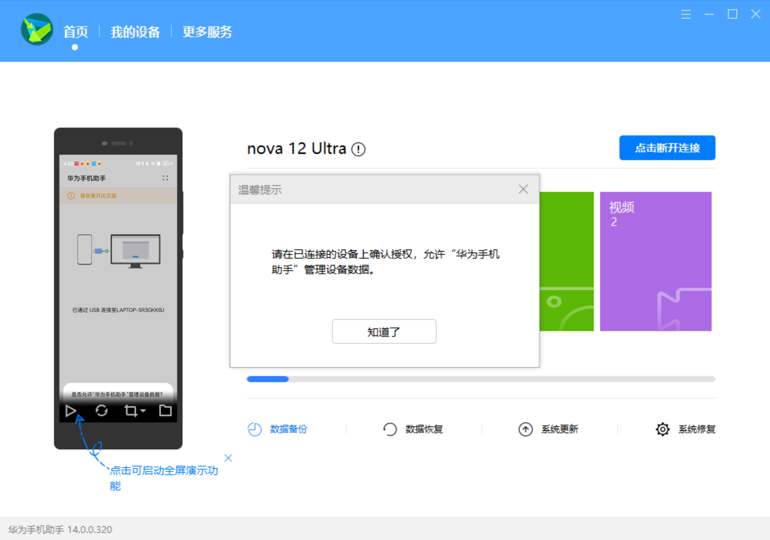The image size is (770, 540).
Task: Open 更多服务 tab
Action: coord(207,32)
